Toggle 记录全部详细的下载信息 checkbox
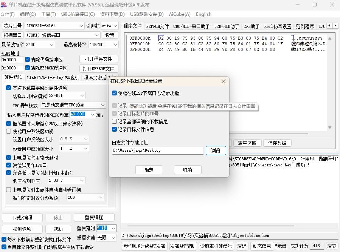Screen dimensions: 340x252 (x=115, y=121)
